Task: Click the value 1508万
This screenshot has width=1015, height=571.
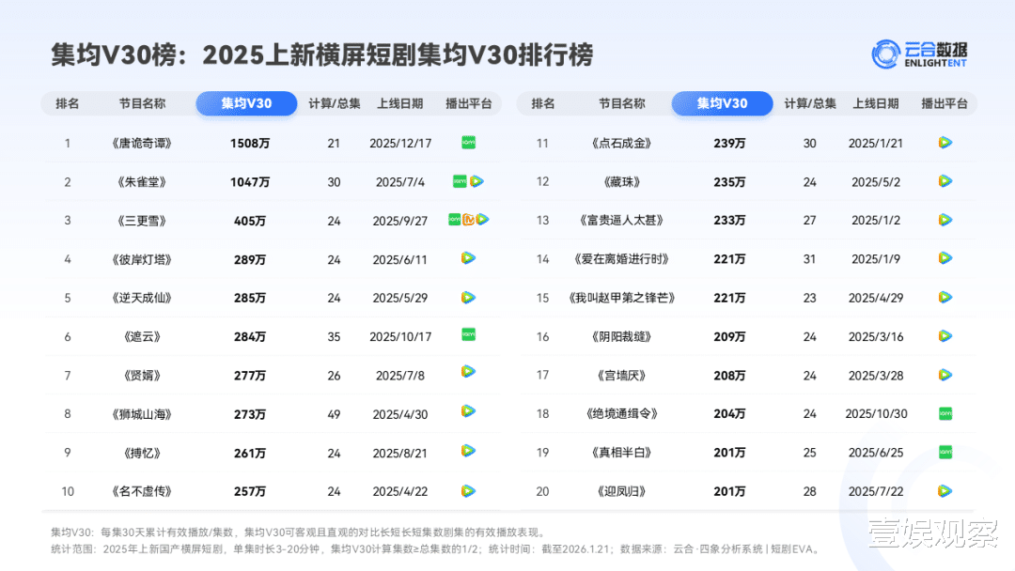Action: [250, 143]
